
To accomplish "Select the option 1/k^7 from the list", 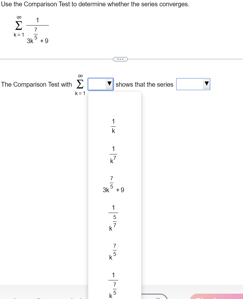I will tap(113, 153).
